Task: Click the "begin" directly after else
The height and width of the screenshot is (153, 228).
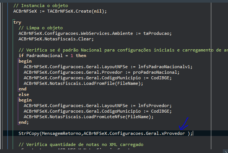Action: (x=25, y=100)
